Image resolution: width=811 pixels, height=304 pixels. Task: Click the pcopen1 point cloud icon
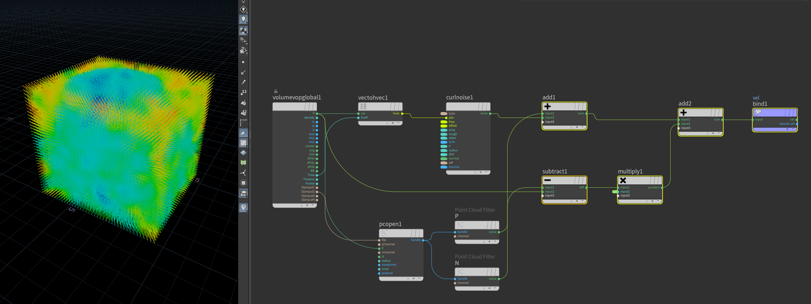coord(384,233)
